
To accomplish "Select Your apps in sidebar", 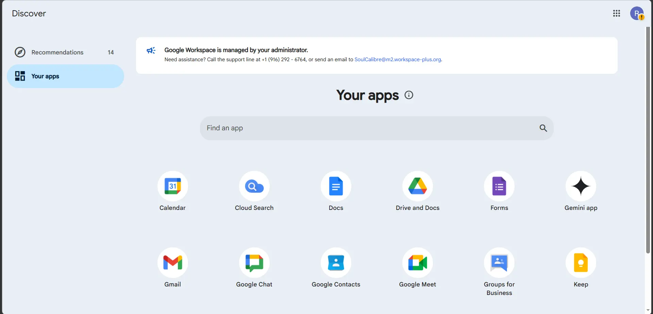I will tap(65, 76).
